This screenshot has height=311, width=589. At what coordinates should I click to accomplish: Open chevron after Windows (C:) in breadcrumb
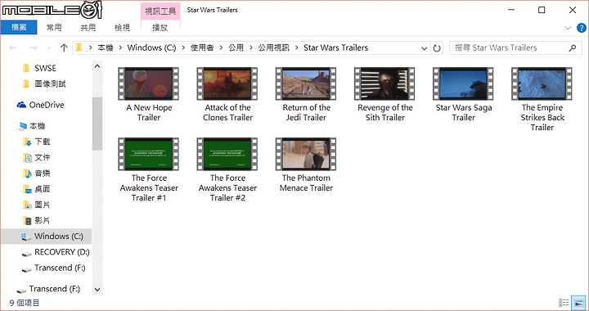[x=183, y=47]
